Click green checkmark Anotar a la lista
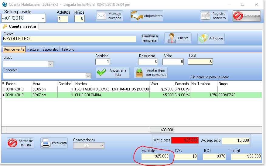Screen dimensions: 266x166 pyautogui.click(x=102, y=73)
